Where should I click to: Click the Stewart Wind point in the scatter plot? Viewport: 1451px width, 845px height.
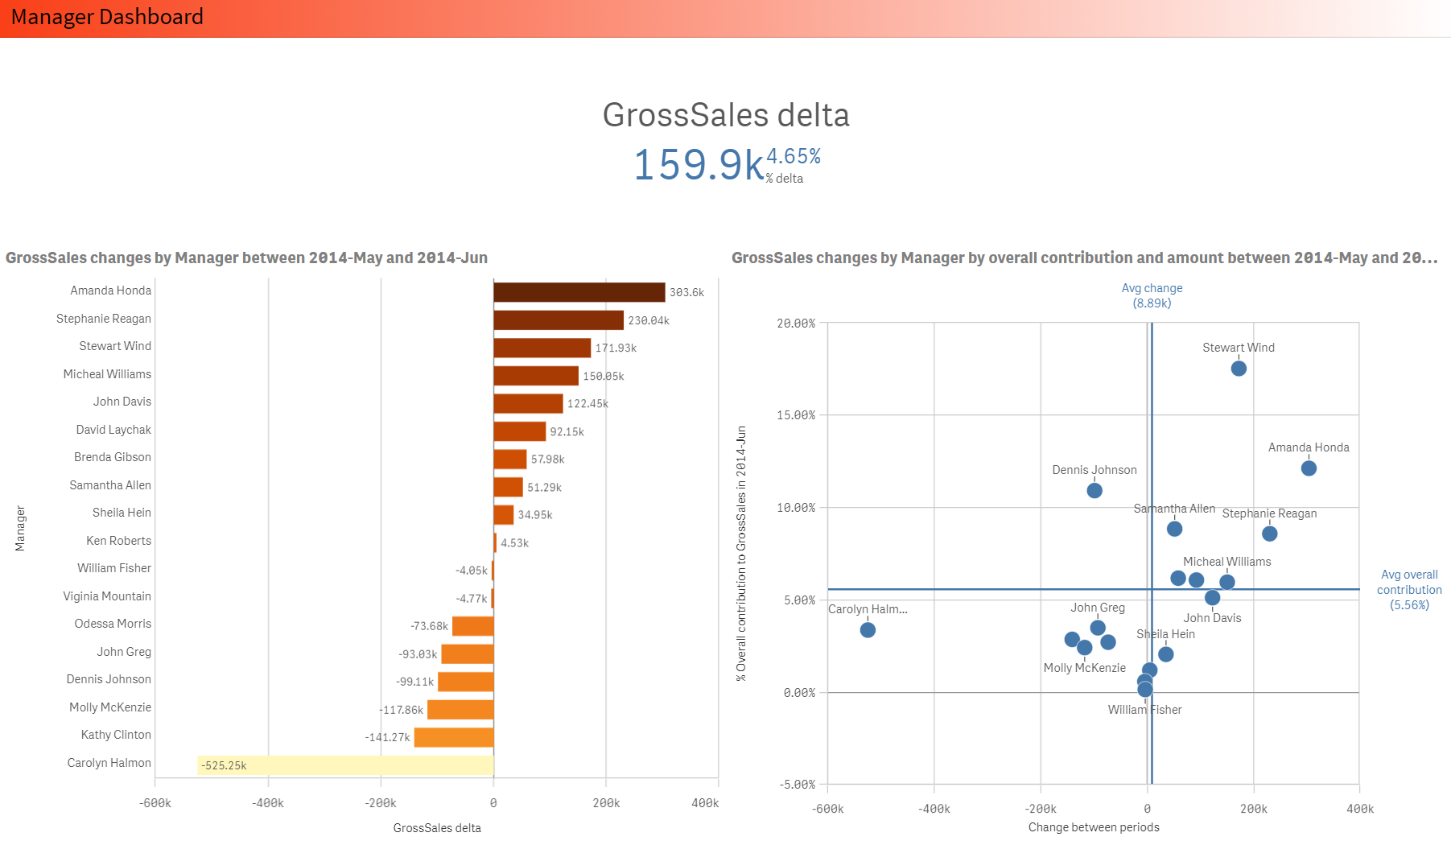click(x=1238, y=369)
